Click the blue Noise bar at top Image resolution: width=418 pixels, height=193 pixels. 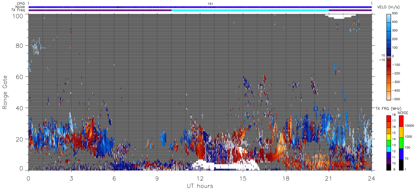click(200, 7)
